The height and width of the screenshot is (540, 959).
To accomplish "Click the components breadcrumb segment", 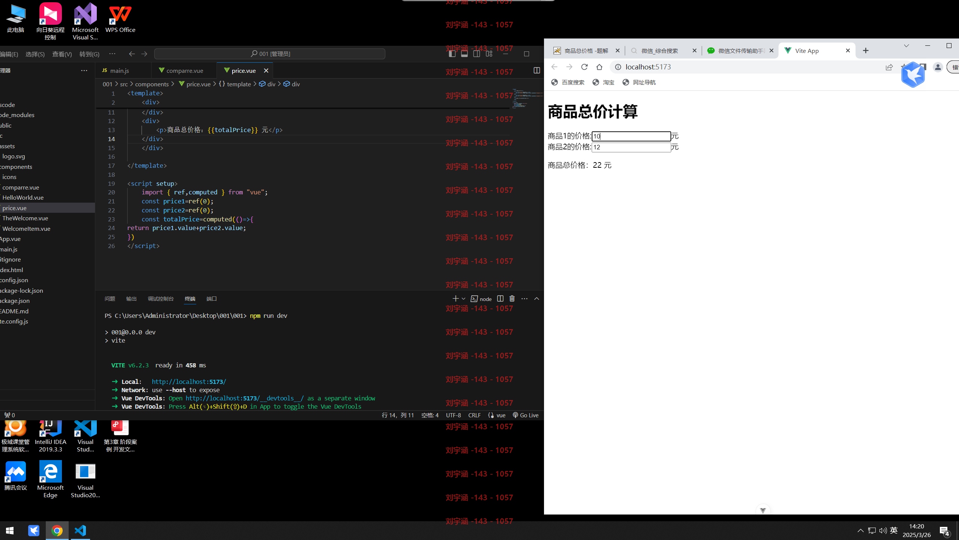I will (152, 84).
